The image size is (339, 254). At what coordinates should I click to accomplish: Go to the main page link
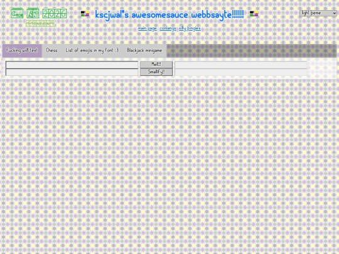pyautogui.click(x=148, y=28)
